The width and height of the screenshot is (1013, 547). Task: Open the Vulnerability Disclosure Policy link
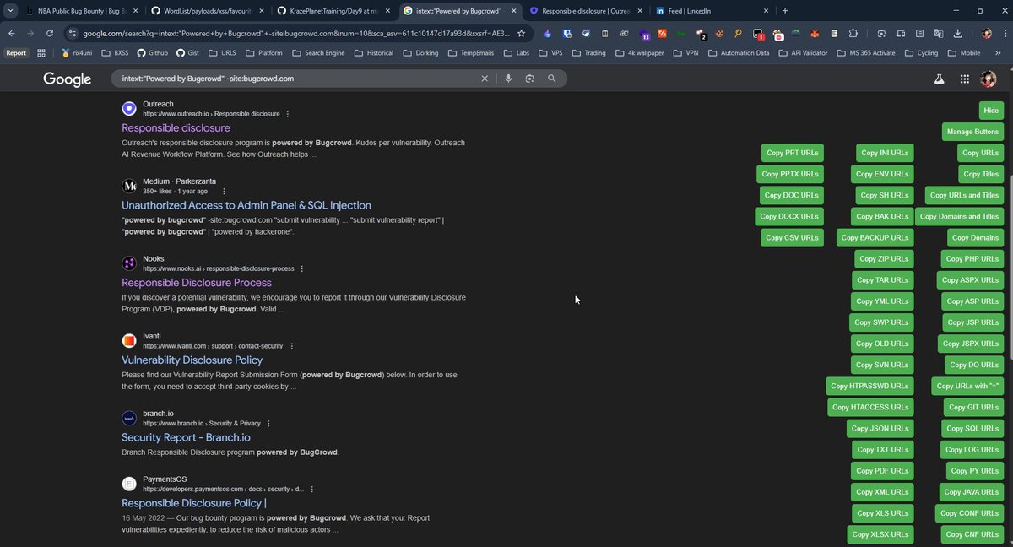click(192, 360)
